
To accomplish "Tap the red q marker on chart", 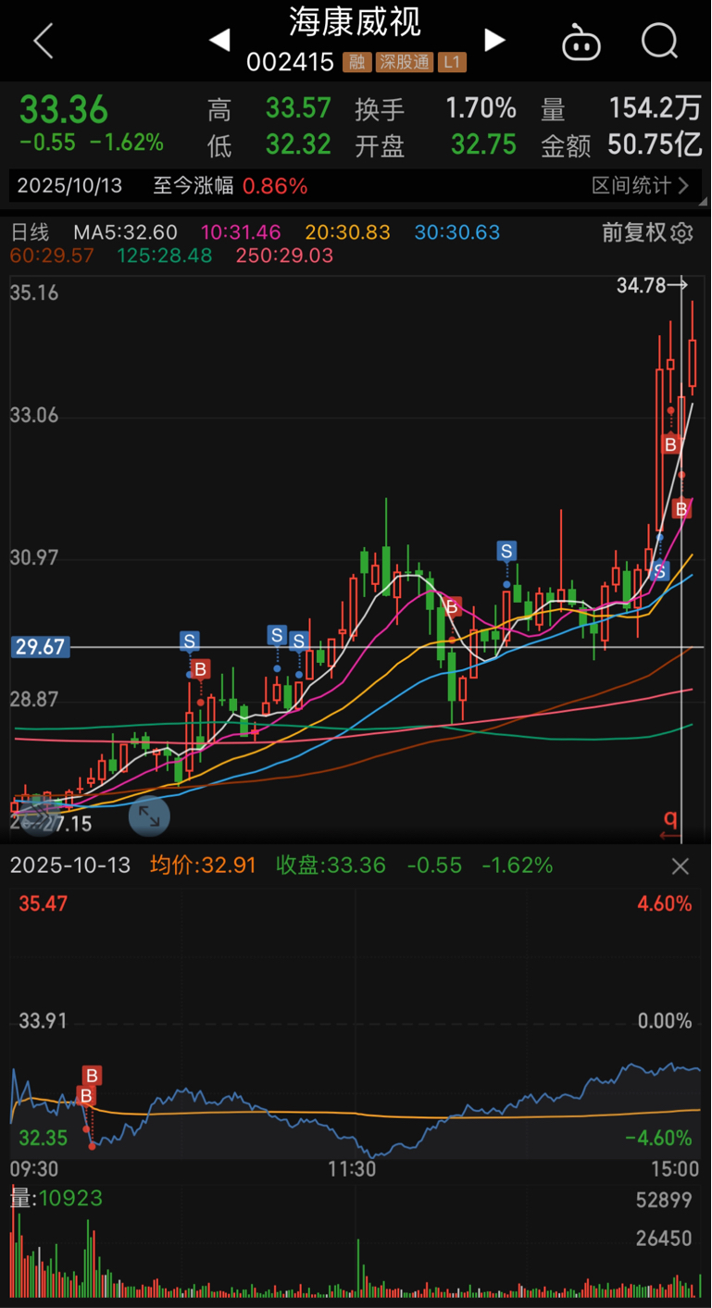I will [670, 818].
